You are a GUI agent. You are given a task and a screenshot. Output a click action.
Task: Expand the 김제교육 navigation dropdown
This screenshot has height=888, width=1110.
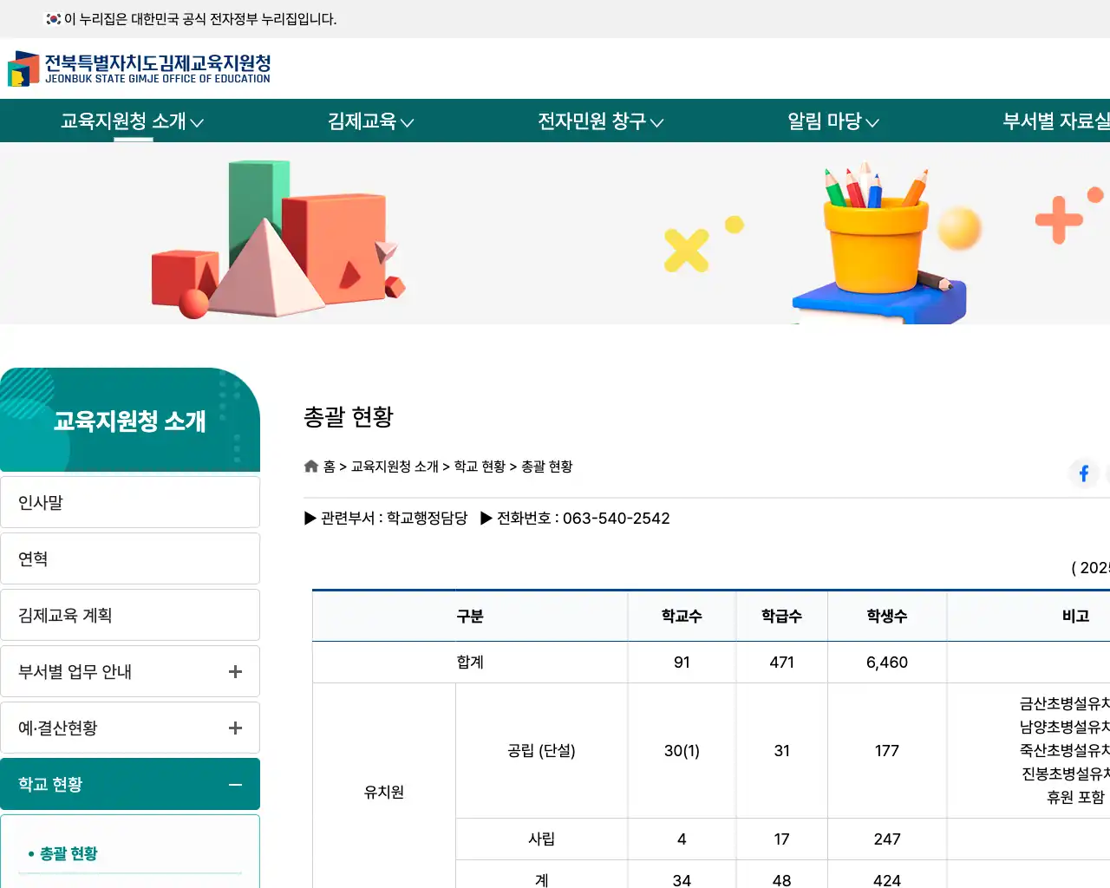tap(369, 121)
